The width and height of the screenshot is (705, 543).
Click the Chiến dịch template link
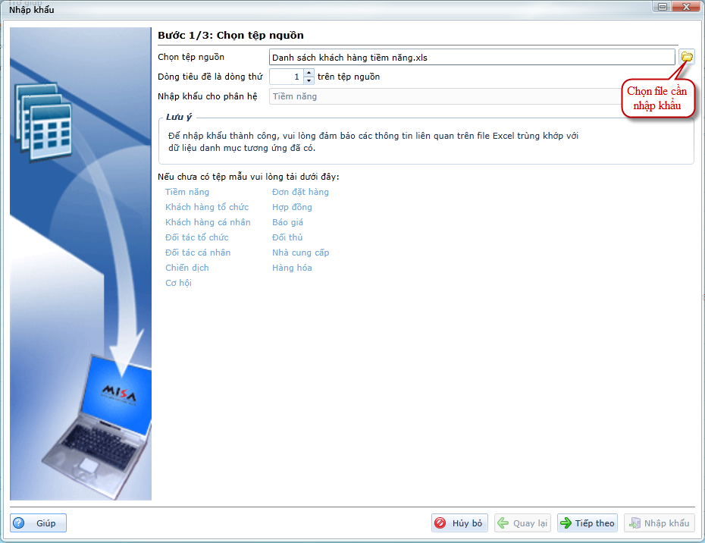tap(187, 268)
